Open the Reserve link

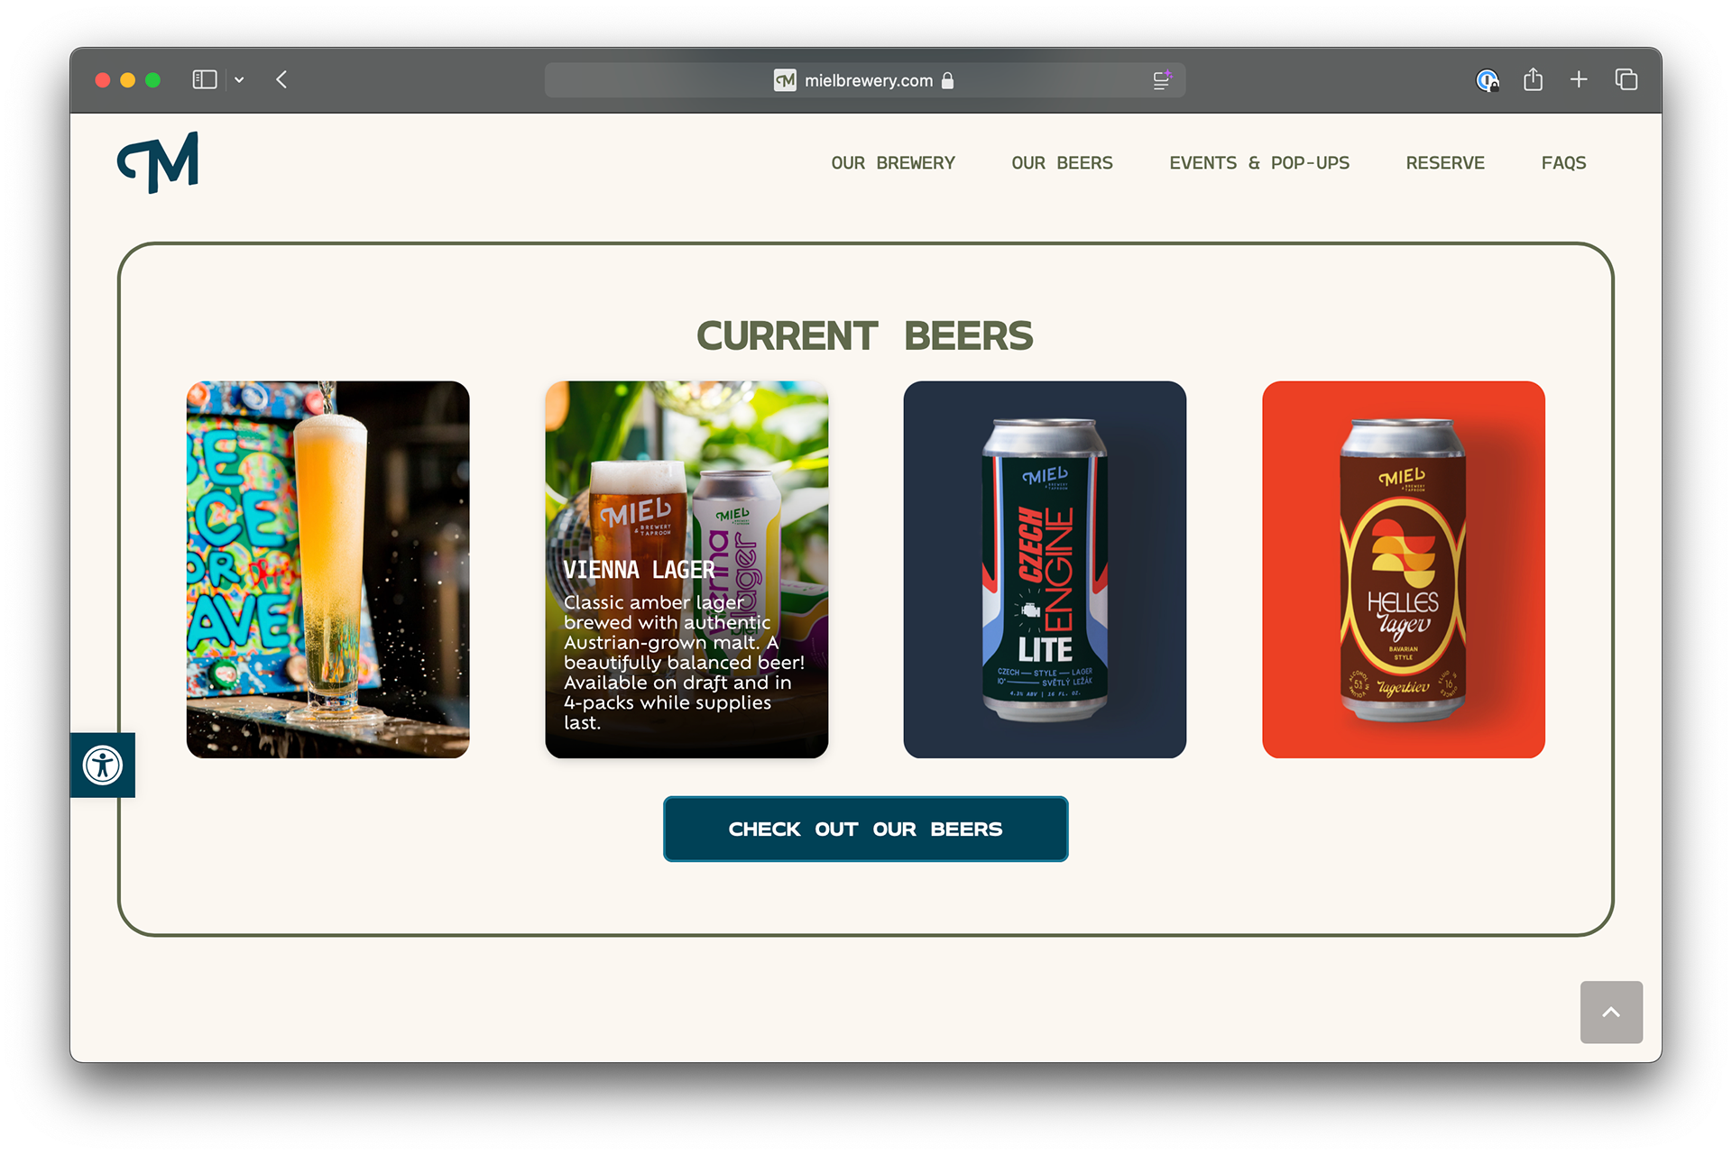point(1445,163)
